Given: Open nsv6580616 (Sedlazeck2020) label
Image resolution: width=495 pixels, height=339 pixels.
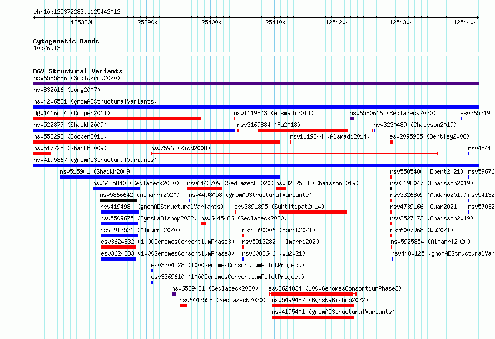Looking at the screenshot, I should point(393,113).
